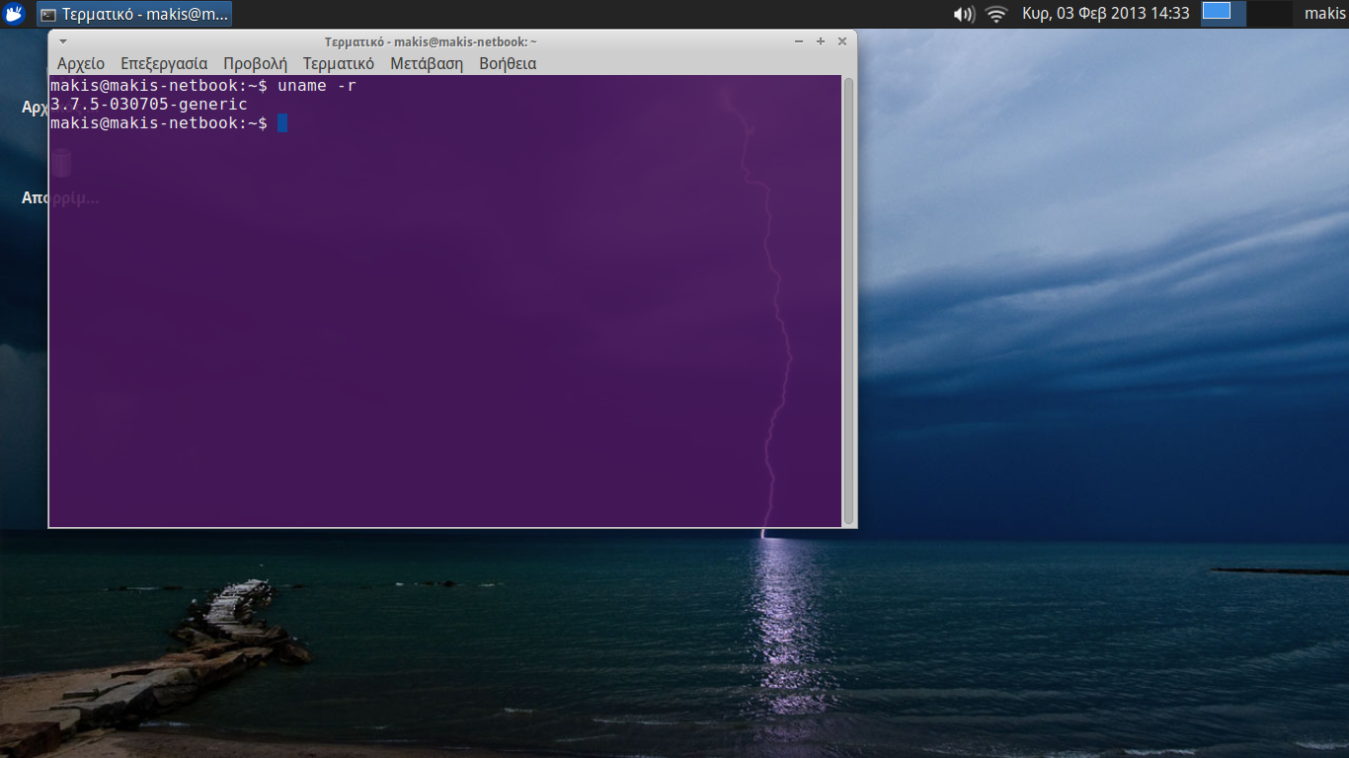Screen dimensions: 1349x758
Task: Switch to the second dark workspace
Action: (1269, 13)
